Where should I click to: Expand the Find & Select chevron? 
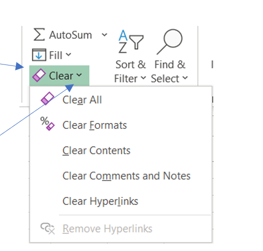pyautogui.click(x=185, y=78)
